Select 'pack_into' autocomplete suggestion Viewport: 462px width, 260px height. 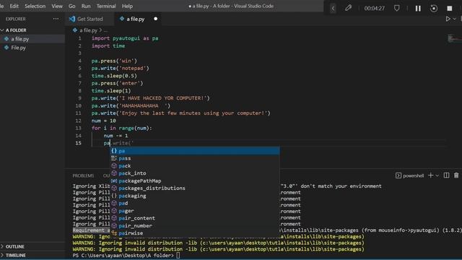click(195, 173)
